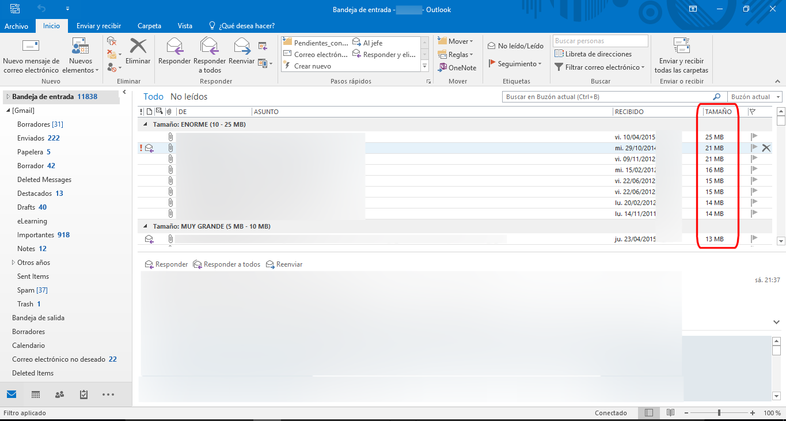Click Enviar y recibir todas las carpetas
This screenshot has width=786, height=421.
[x=681, y=56]
